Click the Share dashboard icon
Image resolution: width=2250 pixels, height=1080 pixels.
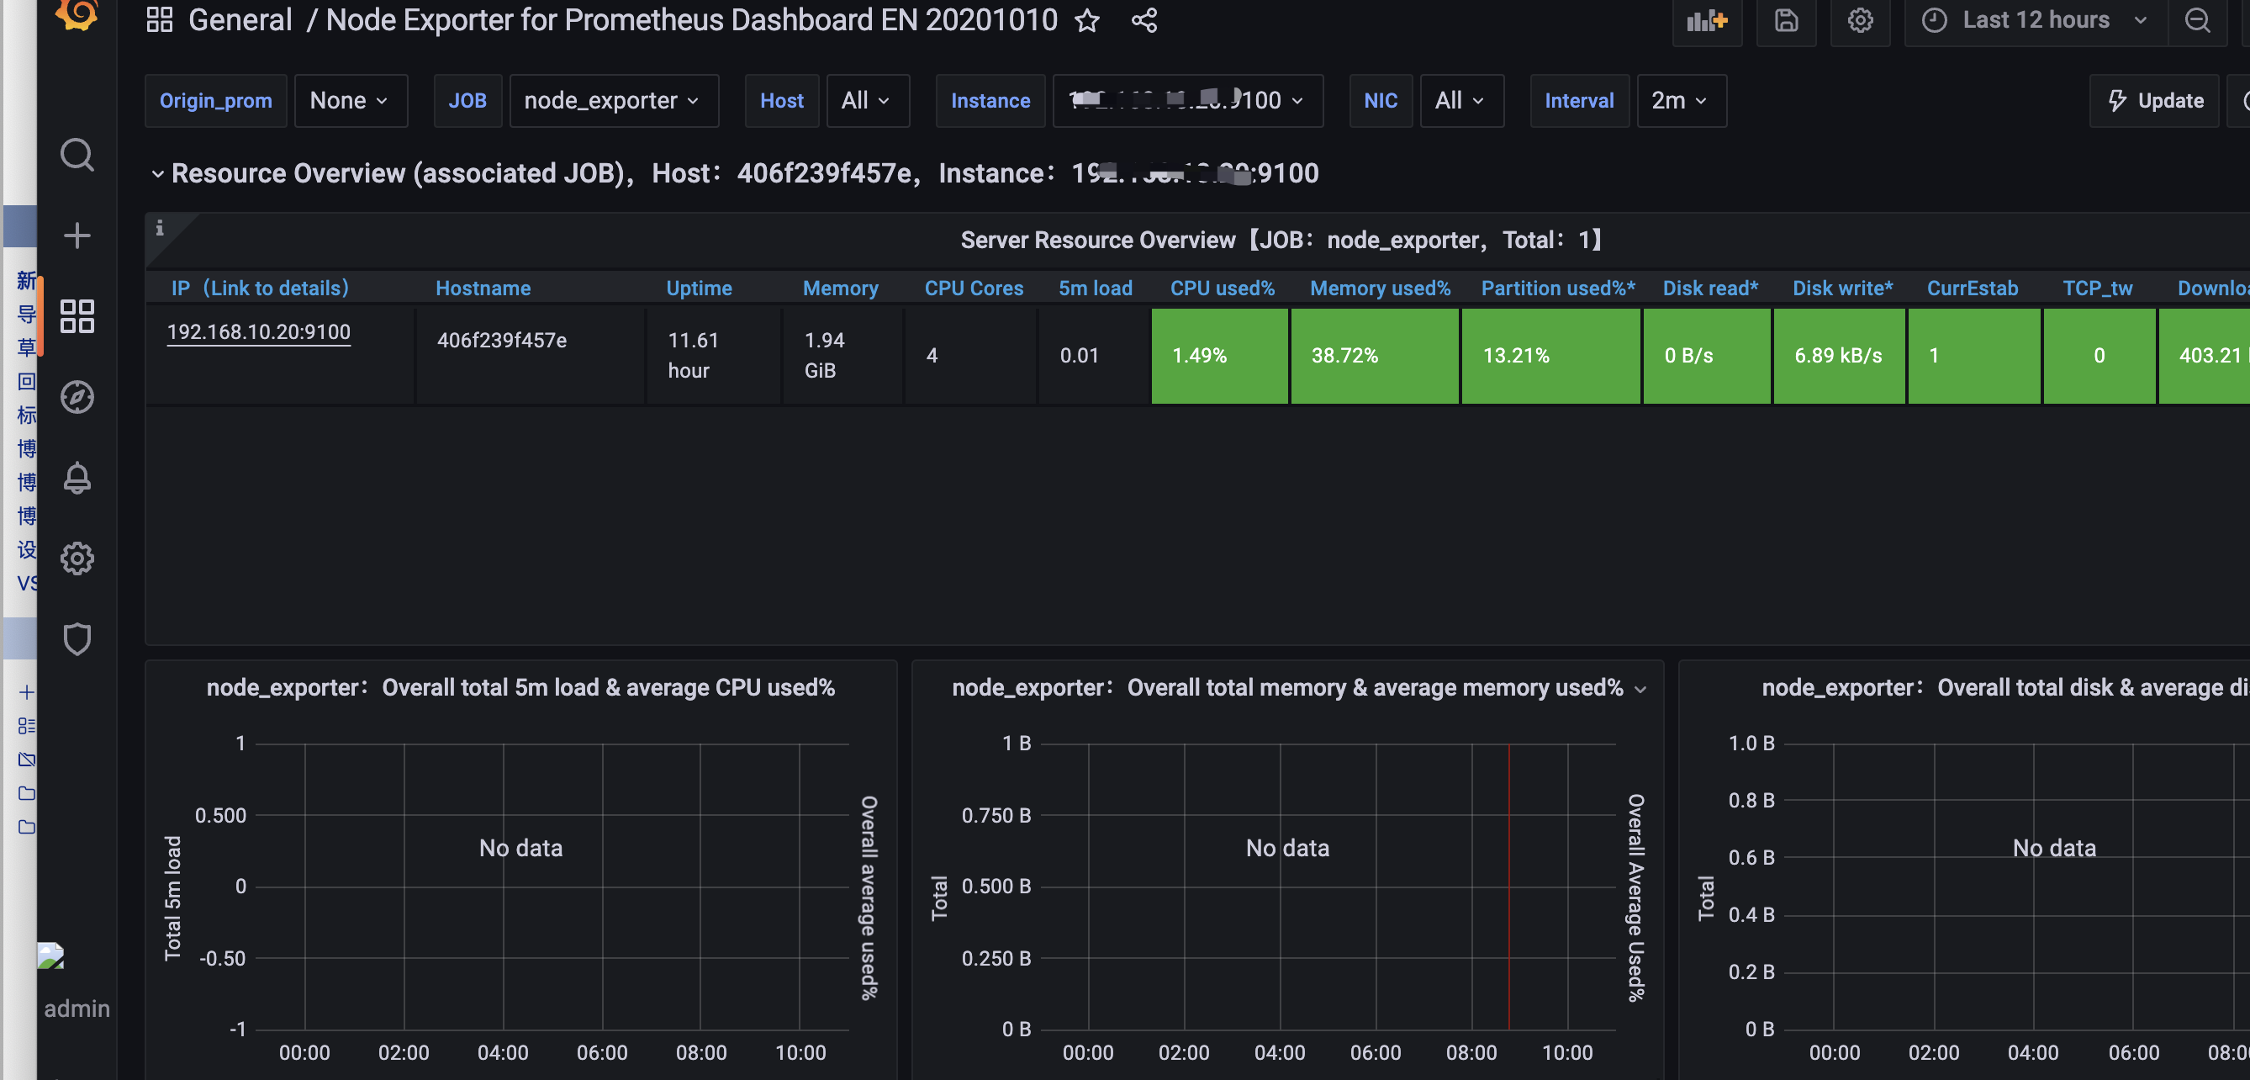tap(1143, 20)
